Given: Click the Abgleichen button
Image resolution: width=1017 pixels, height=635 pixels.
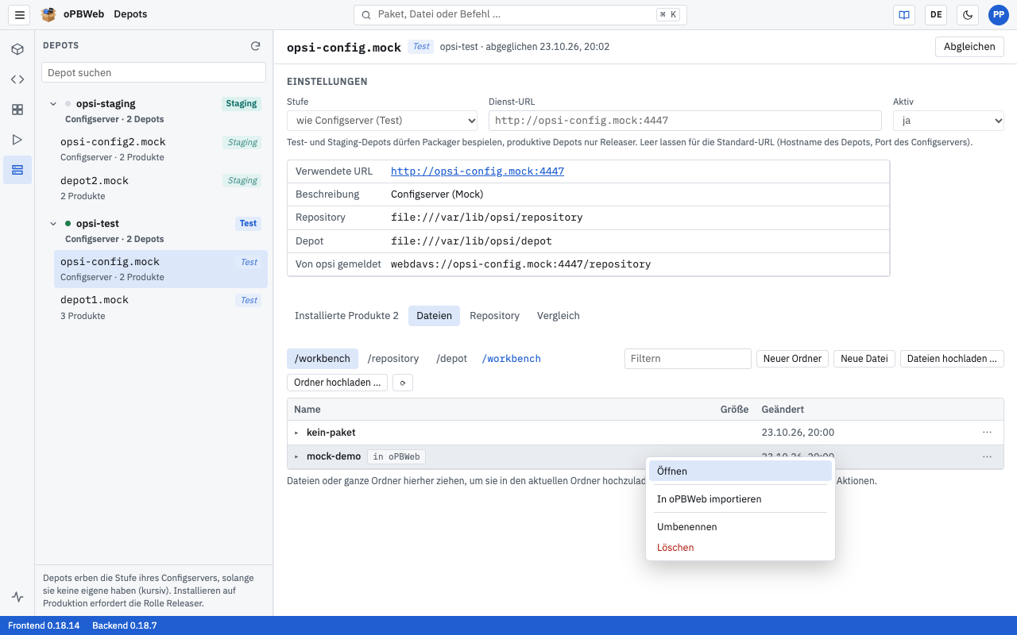Looking at the screenshot, I should point(969,47).
